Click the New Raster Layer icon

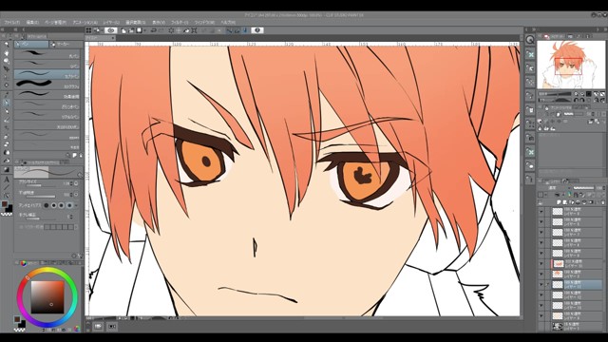tap(560, 202)
